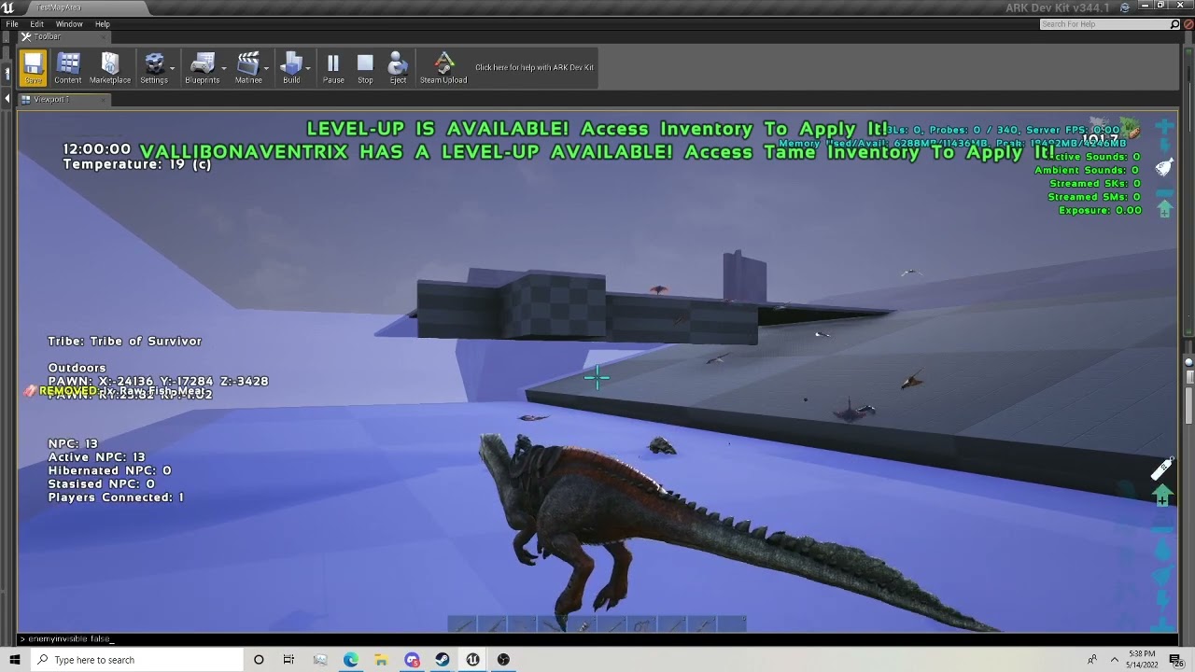Open the Windows Start menu

click(14, 660)
